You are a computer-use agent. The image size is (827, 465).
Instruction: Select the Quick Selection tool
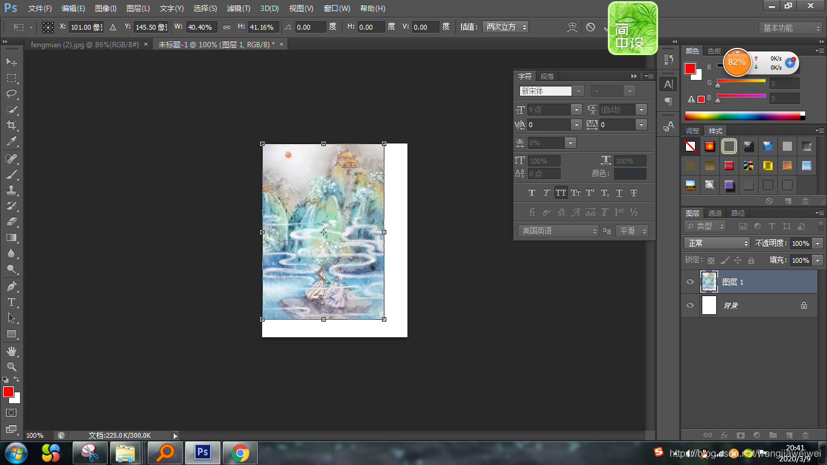(12, 110)
